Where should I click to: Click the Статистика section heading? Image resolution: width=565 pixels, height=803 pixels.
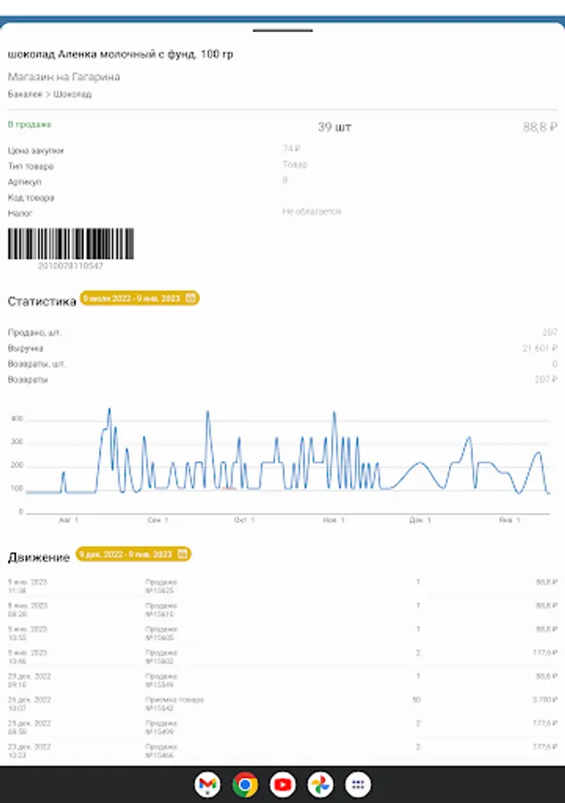[42, 302]
